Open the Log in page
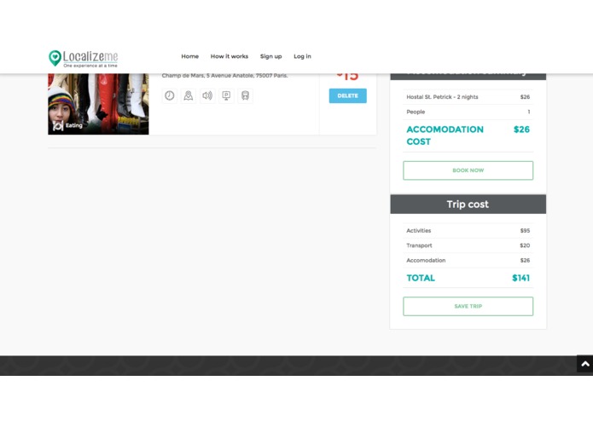This screenshot has width=593, height=421. pos(302,56)
